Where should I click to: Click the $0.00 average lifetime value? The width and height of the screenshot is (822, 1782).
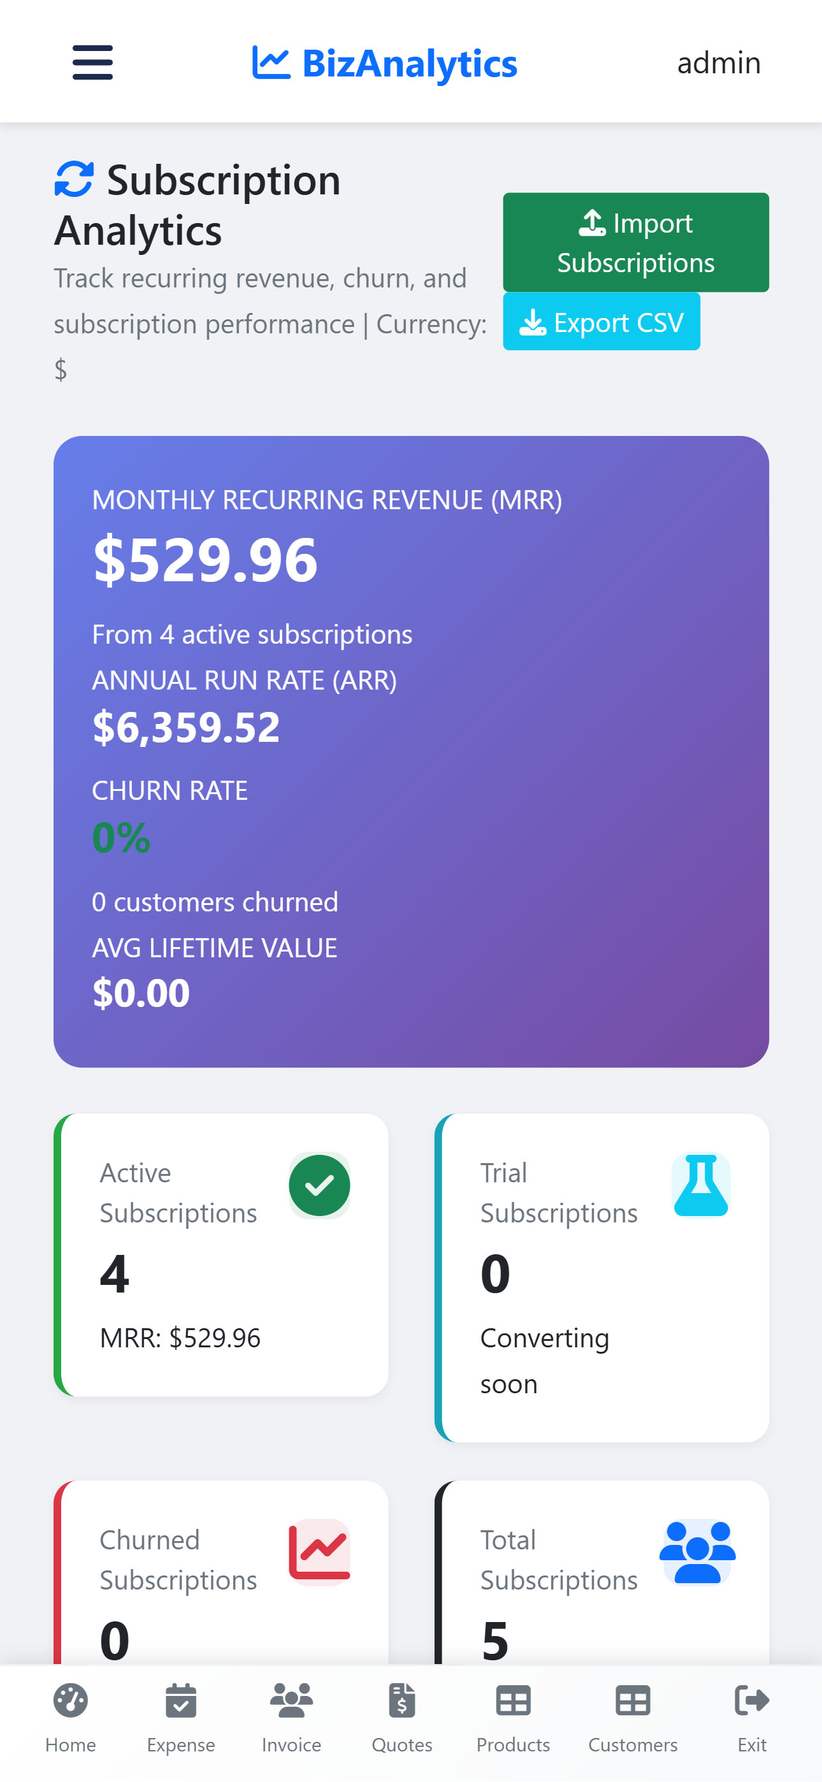(141, 993)
